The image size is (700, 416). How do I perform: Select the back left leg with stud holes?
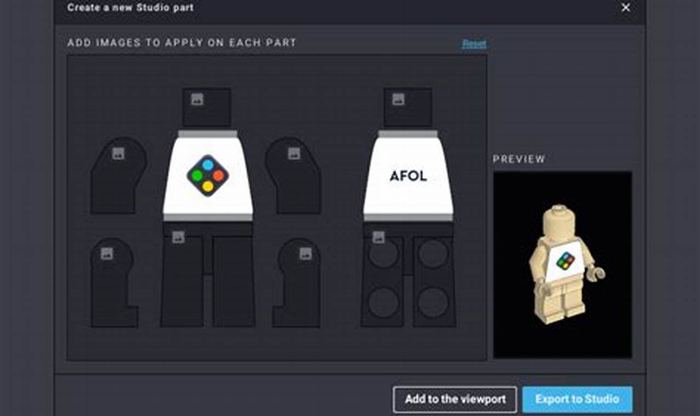point(382,281)
